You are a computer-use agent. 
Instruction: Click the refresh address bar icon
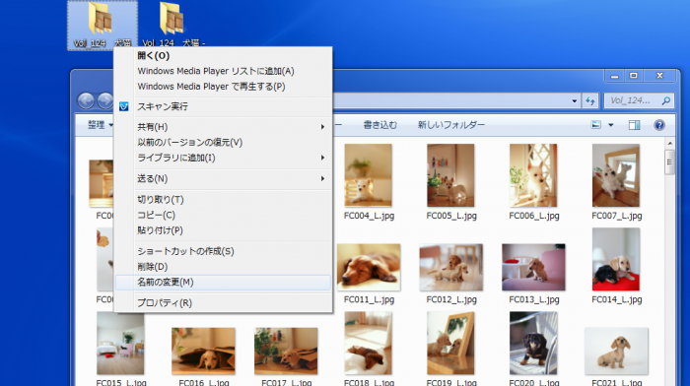click(x=590, y=101)
